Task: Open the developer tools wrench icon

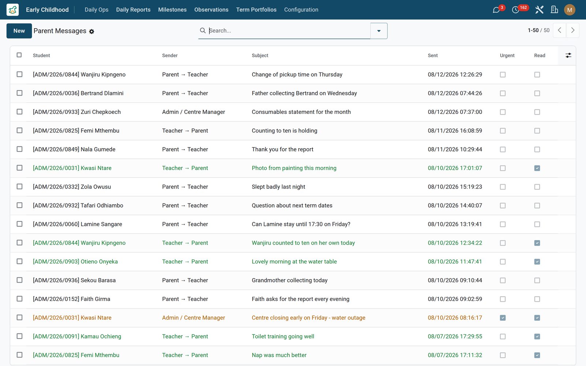Action: tap(539, 10)
